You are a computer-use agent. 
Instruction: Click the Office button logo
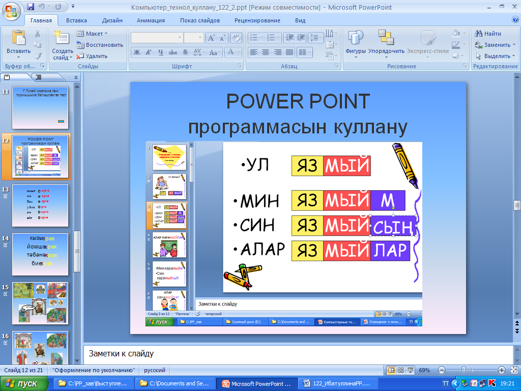click(11, 12)
